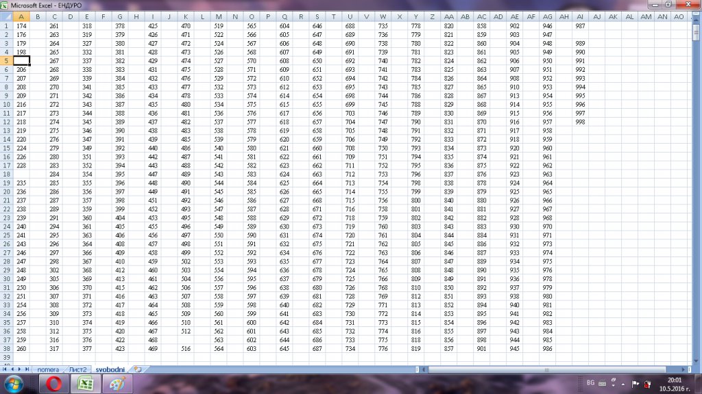Click the horizontal scrollbar left arrow
702x394 pixels.
pos(425,369)
